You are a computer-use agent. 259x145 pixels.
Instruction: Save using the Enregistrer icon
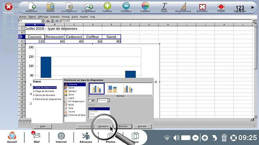69,6
